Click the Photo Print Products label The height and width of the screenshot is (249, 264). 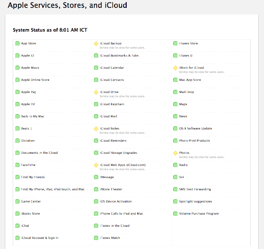(x=194, y=141)
